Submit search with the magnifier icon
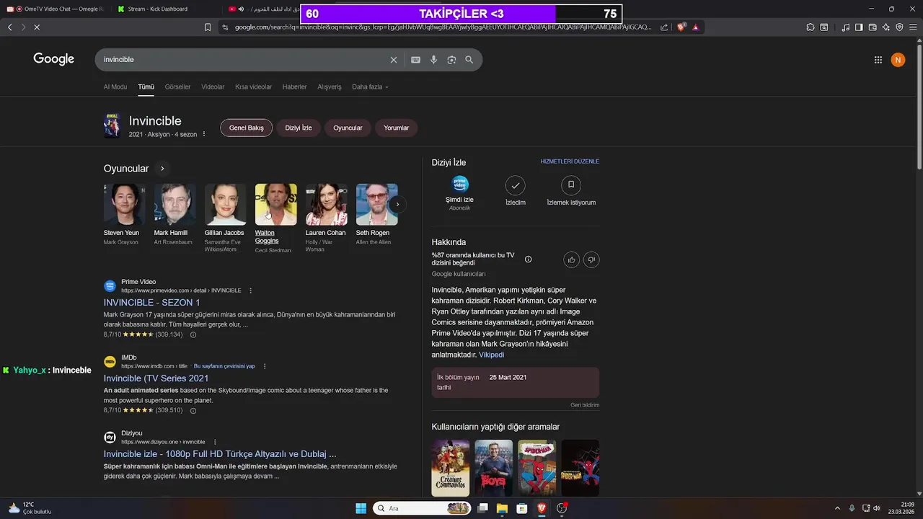 tap(469, 60)
